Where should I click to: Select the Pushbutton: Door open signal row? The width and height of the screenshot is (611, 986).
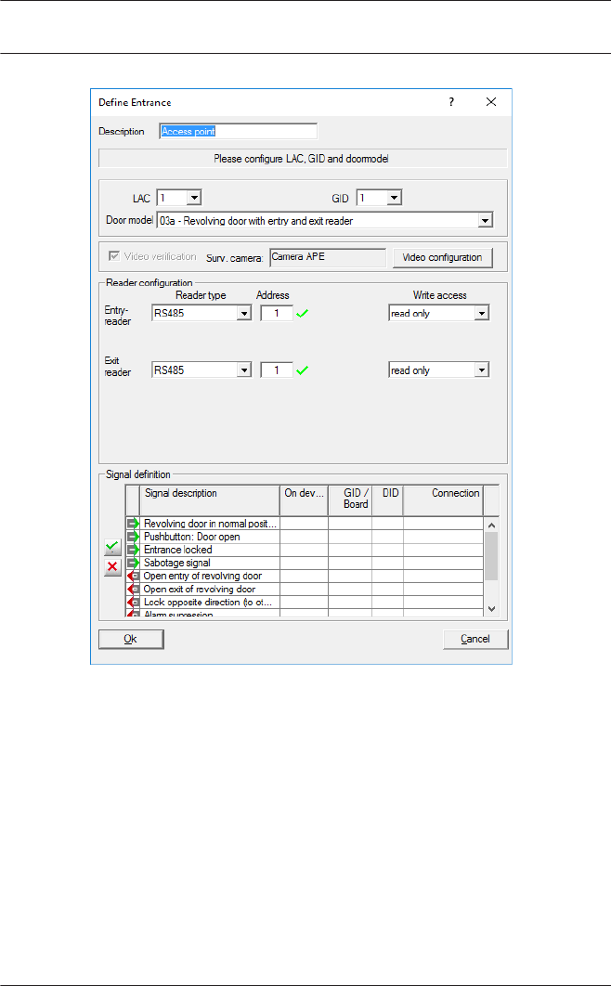pos(305,537)
